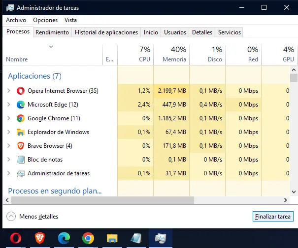
Task: Click the 447,9 MB memory value for Edge
Action: coord(174,105)
